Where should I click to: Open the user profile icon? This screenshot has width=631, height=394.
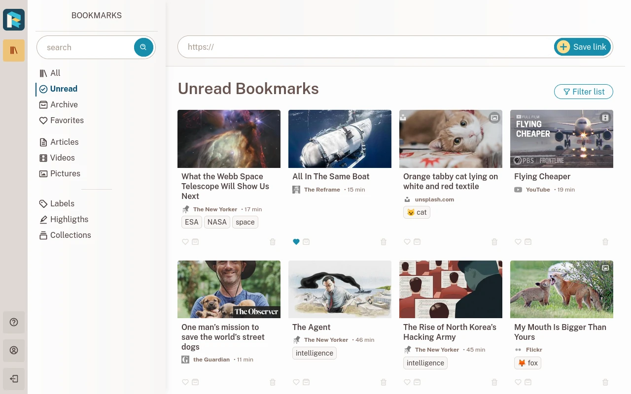tap(14, 350)
